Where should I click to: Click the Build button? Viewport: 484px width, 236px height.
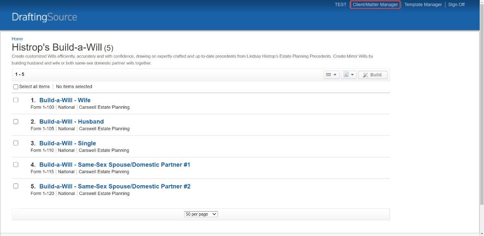373,75
